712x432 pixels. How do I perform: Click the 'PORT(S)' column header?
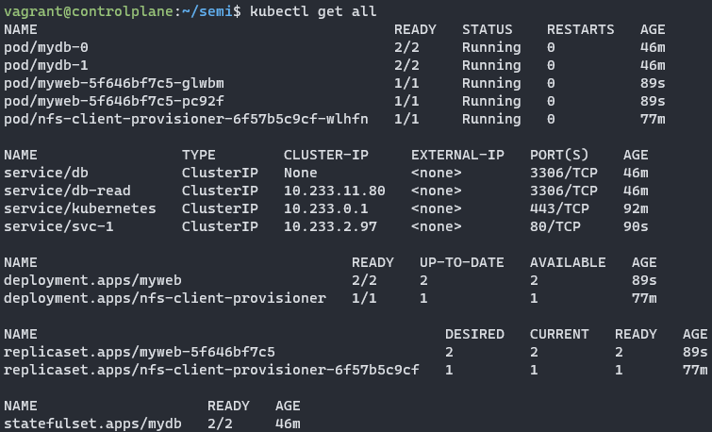(x=559, y=155)
